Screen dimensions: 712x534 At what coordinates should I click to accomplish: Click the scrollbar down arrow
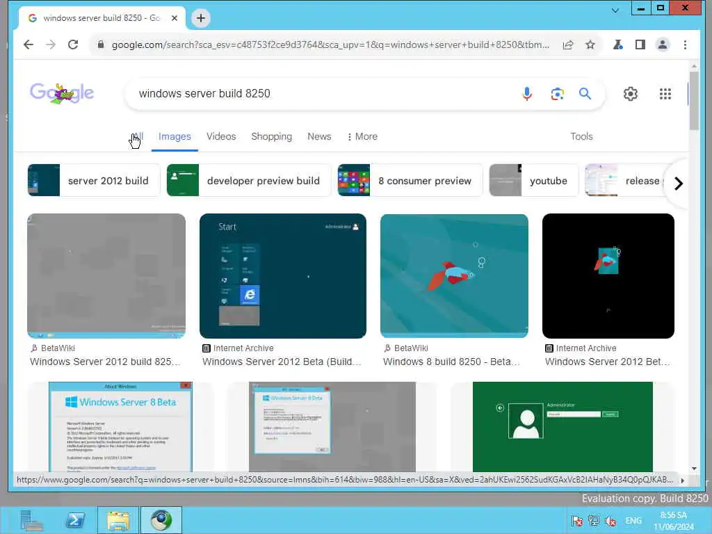pos(694,468)
